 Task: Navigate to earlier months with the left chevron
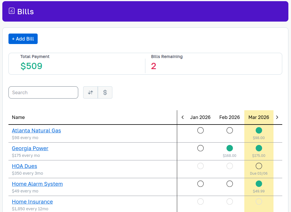pyautogui.click(x=182, y=117)
